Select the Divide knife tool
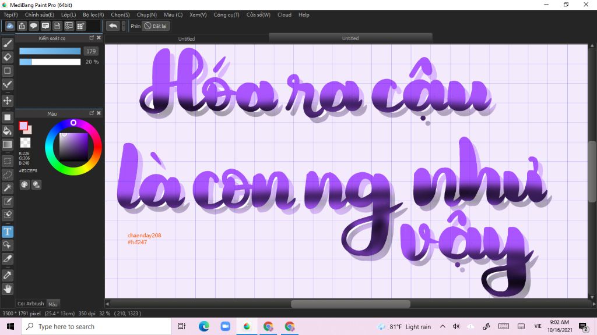597x335 pixels. [7, 259]
